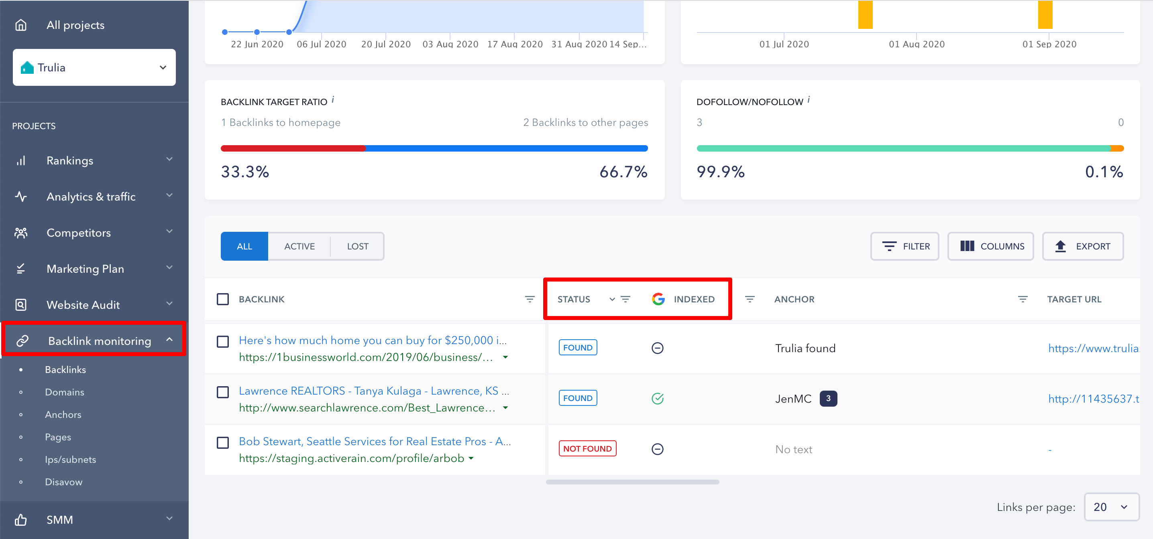Click the Anchor column filter icon
The image size is (1153, 539).
click(x=1023, y=299)
